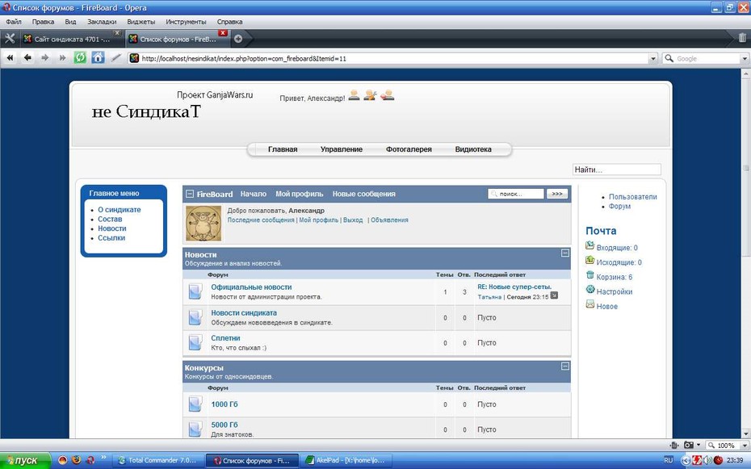Click the forward arrow button

pyautogui.click(x=45, y=58)
